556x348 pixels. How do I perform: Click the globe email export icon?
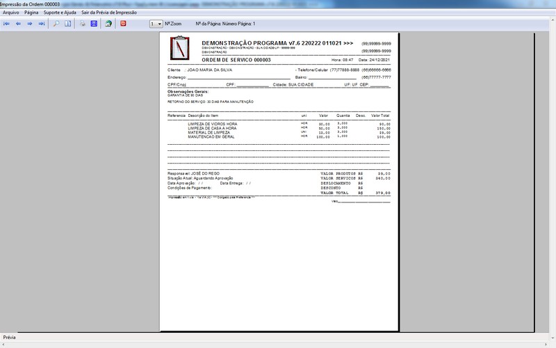pyautogui.click(x=108, y=24)
